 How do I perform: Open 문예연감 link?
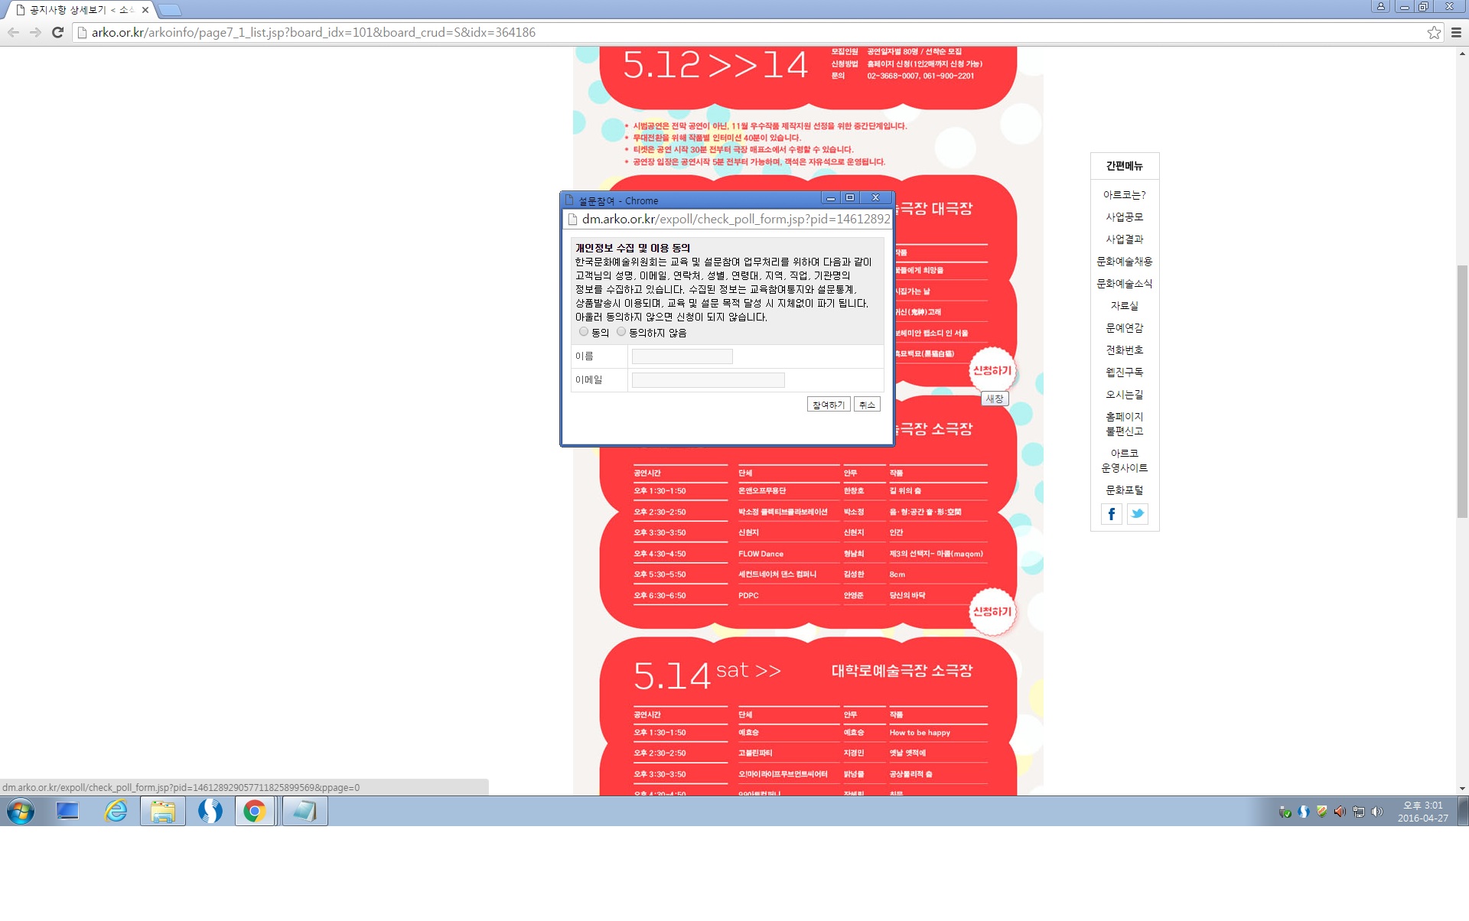(1125, 328)
